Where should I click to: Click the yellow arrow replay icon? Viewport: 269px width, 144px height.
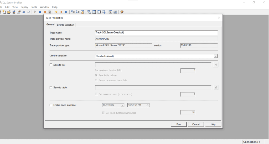pyautogui.click(x=56, y=12)
